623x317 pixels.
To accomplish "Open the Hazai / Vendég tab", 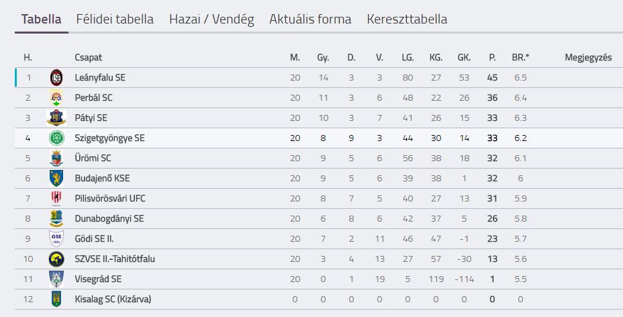I will 211,19.
